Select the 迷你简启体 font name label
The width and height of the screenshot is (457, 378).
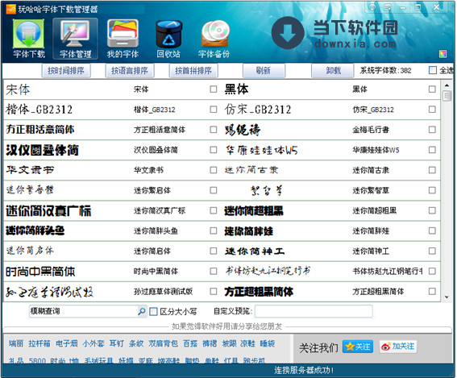pyautogui.click(x=152, y=251)
